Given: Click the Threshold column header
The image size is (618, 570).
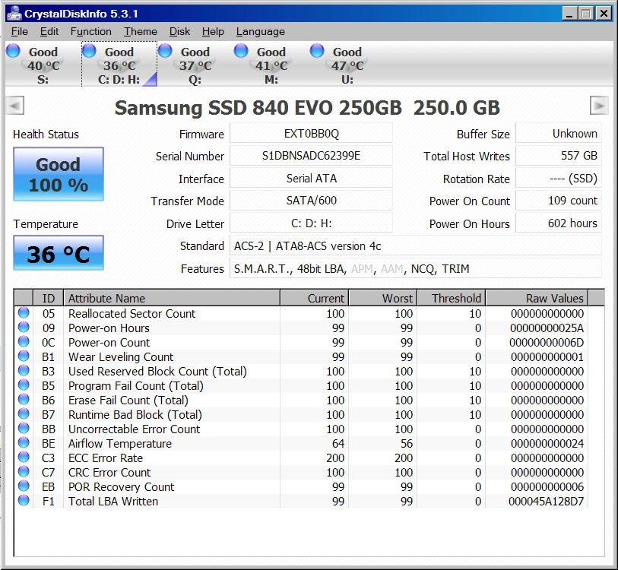Looking at the screenshot, I should 452,298.
